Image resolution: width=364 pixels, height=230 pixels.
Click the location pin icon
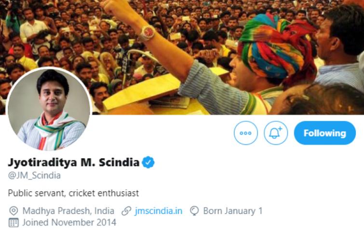13,211
